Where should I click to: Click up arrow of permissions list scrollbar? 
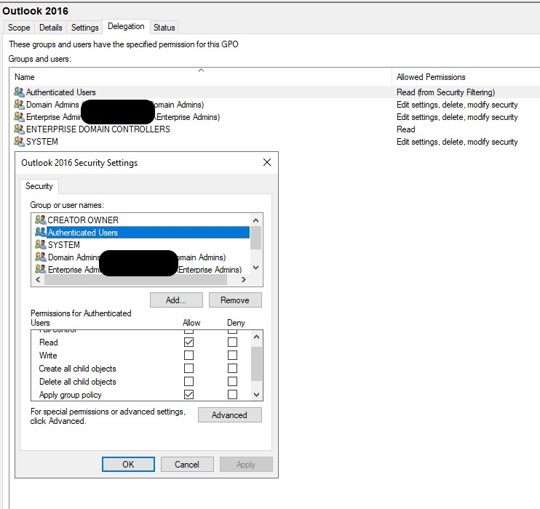[x=256, y=337]
